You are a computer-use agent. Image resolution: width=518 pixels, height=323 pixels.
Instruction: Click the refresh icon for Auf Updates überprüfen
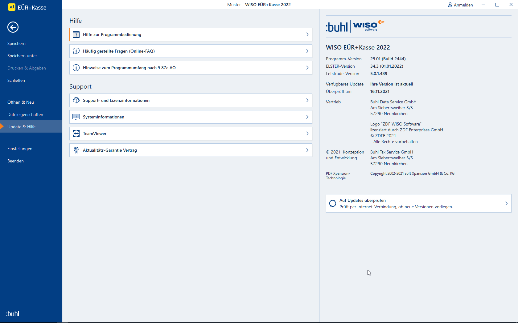pyautogui.click(x=333, y=203)
